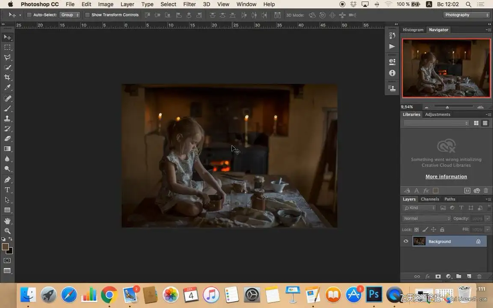Viewport: 493px width, 308px height.
Task: Switch Libraries to grid view
Action: click(x=476, y=123)
